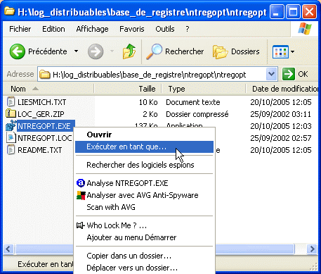Choose Ouvrir in the context menu
Viewport: 321px width, 274px height.
(144, 135)
